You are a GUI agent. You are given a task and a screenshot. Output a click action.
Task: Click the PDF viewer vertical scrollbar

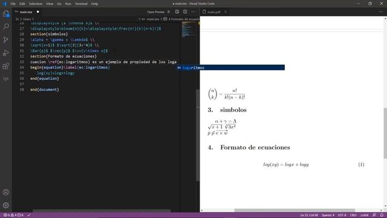[385, 133]
